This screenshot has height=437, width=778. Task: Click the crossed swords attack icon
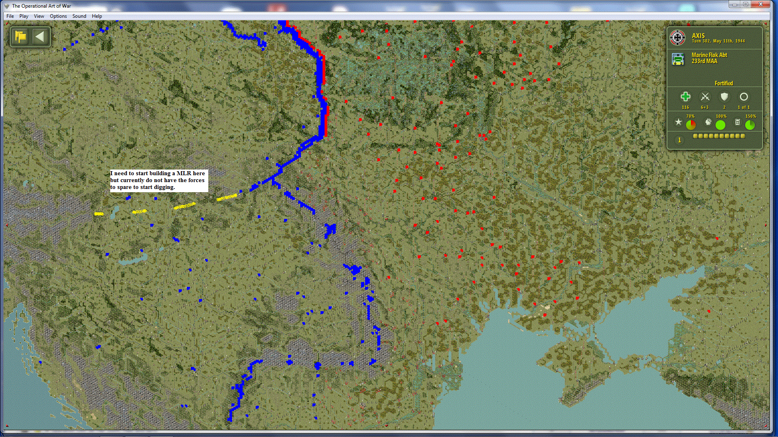tap(705, 97)
